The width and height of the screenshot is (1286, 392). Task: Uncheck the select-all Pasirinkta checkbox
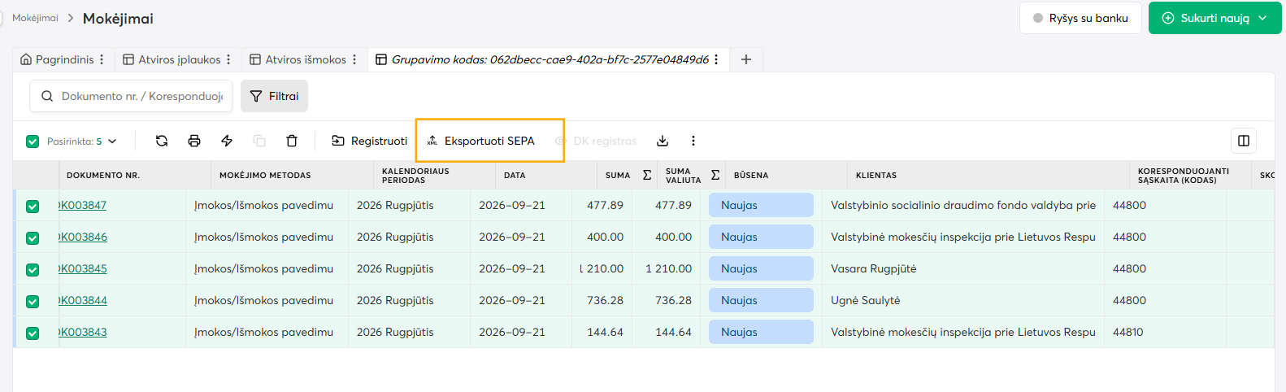click(x=33, y=142)
